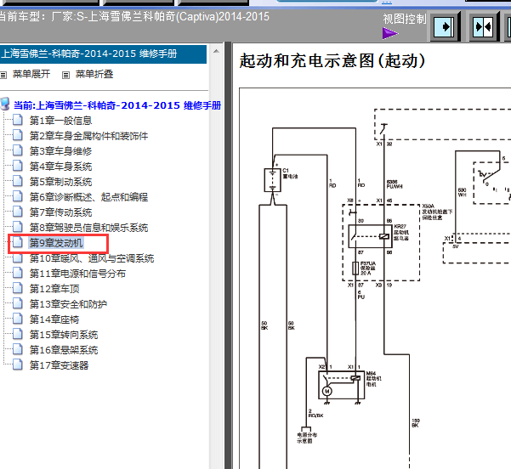Image resolution: width=511 pixels, height=469 pixels.
Task: Collapse all menus with 菜单折叠
Action: (94, 74)
